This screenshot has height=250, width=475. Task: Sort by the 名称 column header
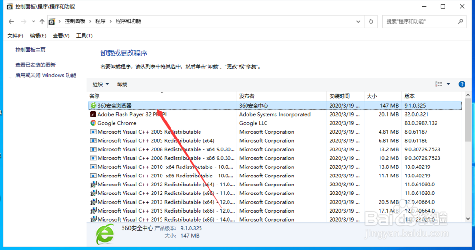pos(162,96)
